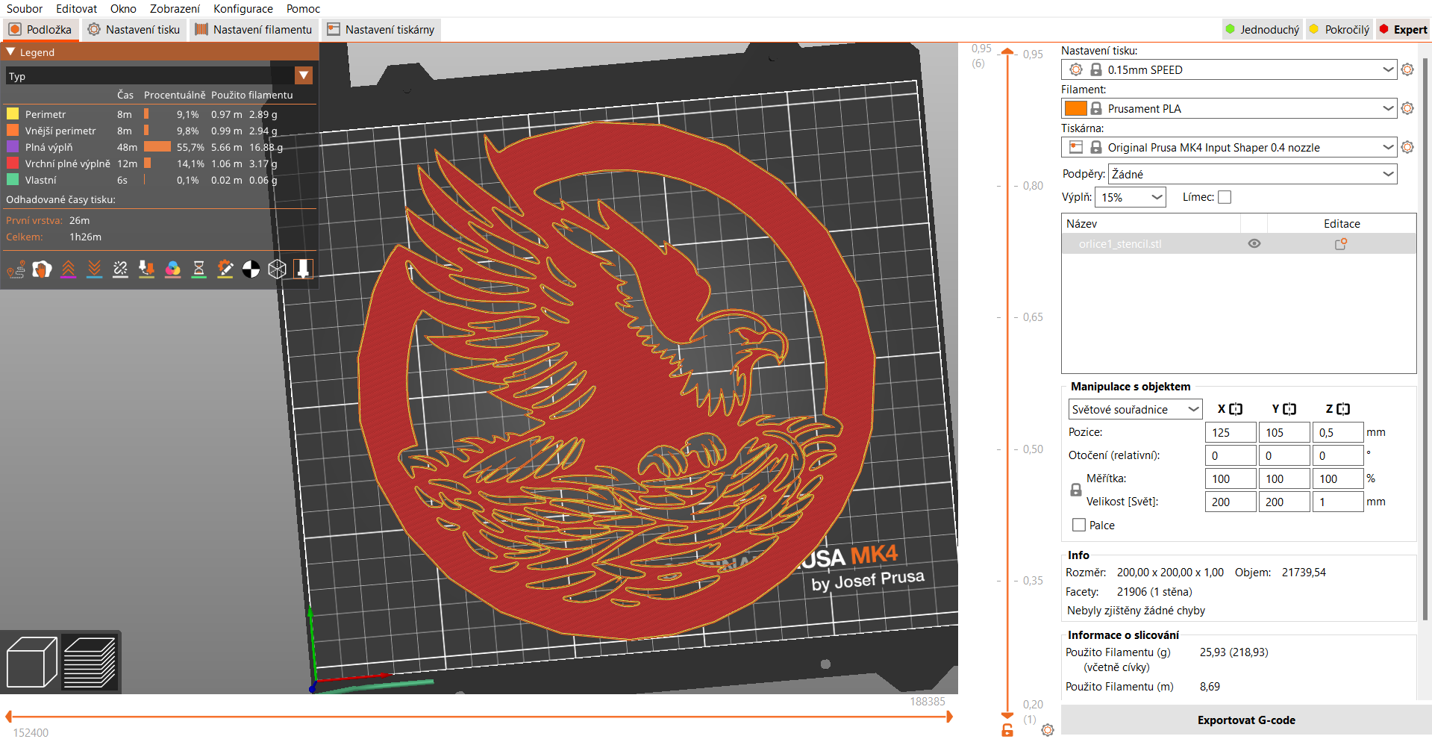Reset Y coordinate bracket icon
Screen dimensions: 1432x739
click(1289, 409)
